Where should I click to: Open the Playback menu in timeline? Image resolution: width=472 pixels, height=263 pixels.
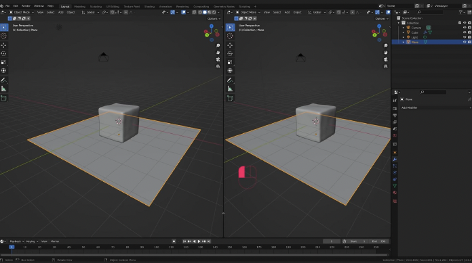pyautogui.click(x=16, y=241)
